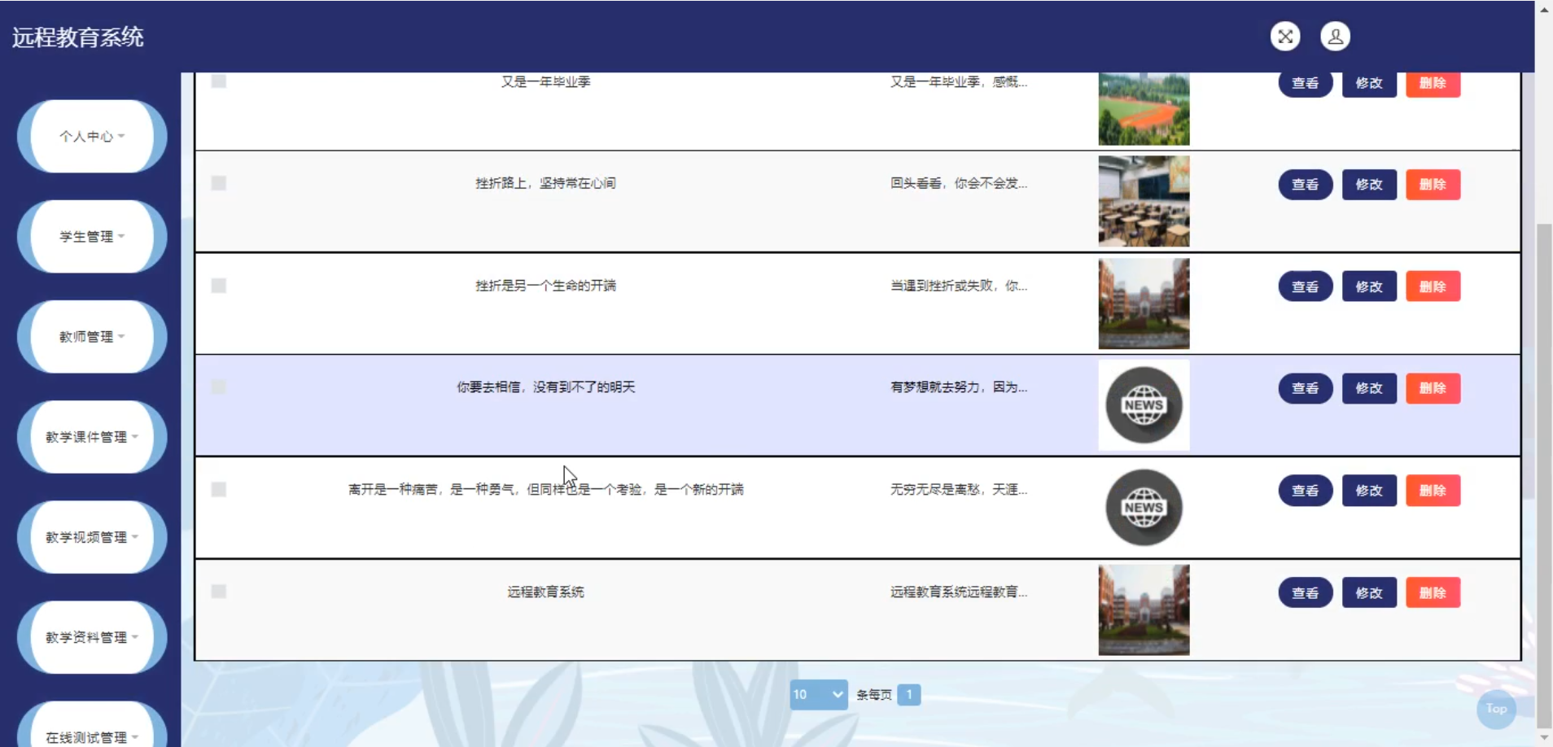Select the title text 你要去相信，没有到不了的明天
Viewport: 1553px width, 747px height.
pos(545,387)
